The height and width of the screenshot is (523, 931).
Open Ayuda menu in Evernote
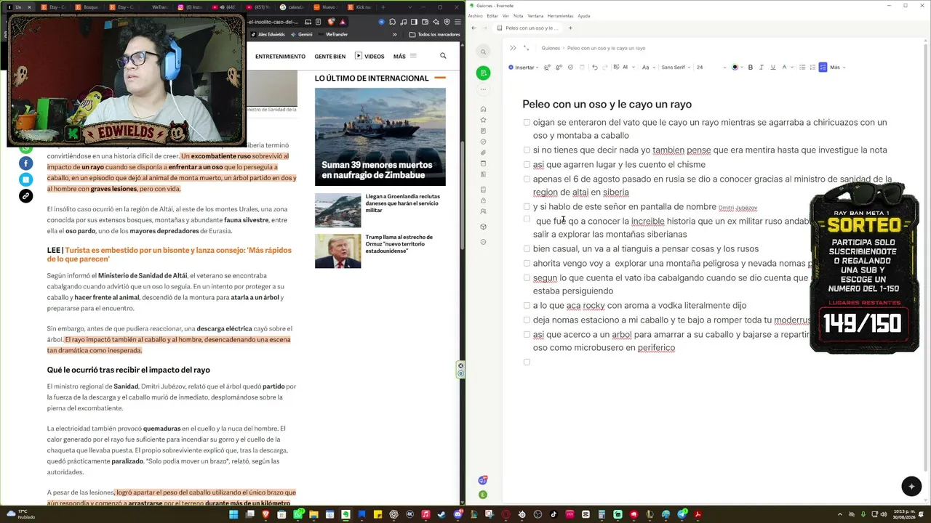584,15
